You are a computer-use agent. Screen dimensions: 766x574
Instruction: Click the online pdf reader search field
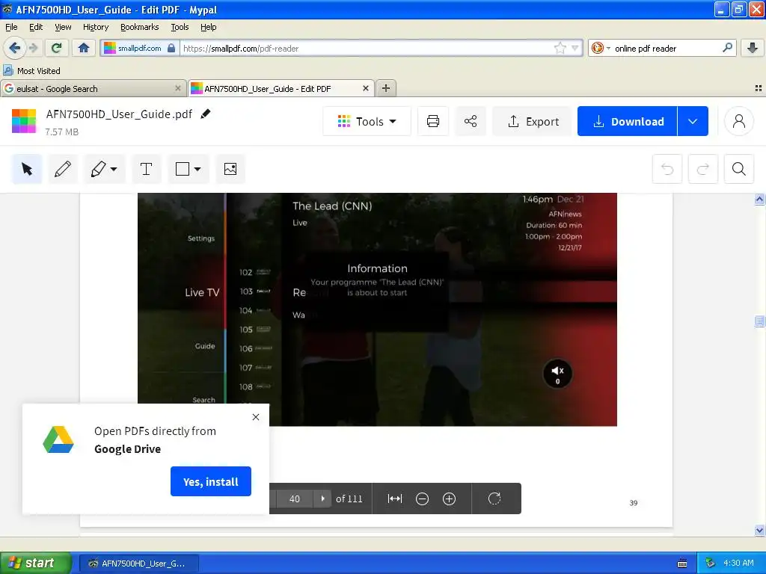point(665,48)
